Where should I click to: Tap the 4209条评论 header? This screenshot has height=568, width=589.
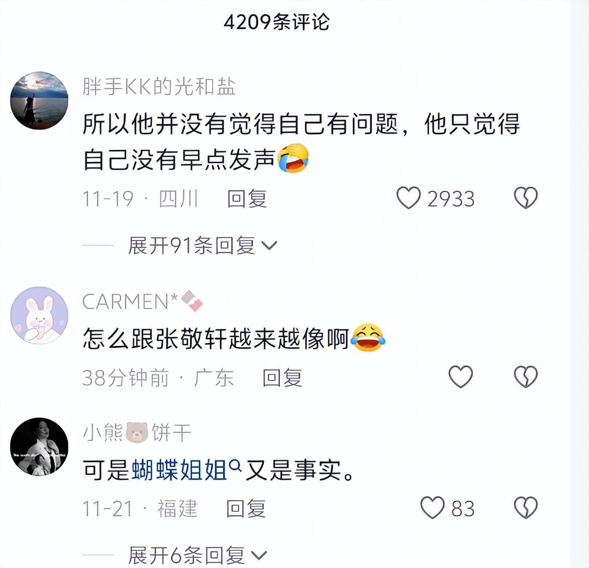click(x=277, y=22)
